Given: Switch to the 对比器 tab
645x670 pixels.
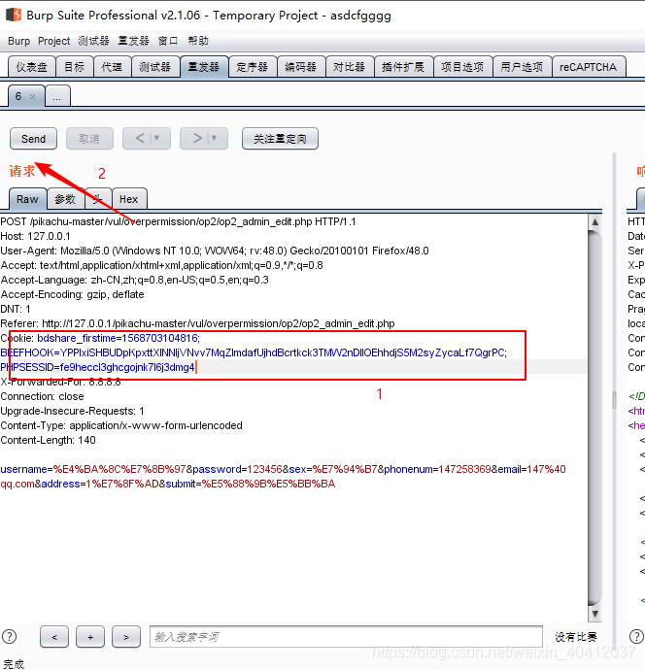Looking at the screenshot, I should tap(350, 67).
